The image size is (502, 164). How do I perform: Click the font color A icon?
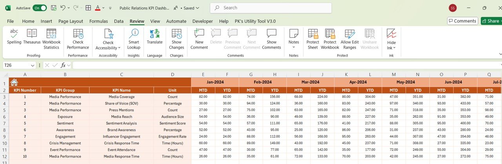tap(98, 8)
